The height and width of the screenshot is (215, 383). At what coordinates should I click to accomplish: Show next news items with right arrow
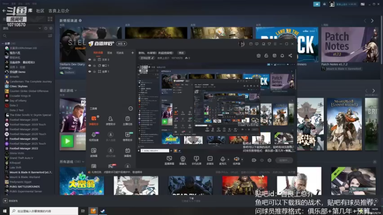click(372, 21)
